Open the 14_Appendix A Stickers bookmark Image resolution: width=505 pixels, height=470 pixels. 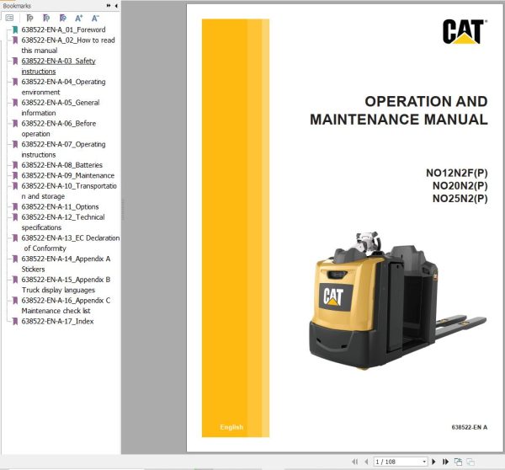pos(66,264)
